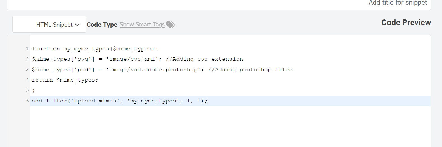442x147 pixels.
Task: Click line number 2 in the gutter
Action: click(27, 59)
